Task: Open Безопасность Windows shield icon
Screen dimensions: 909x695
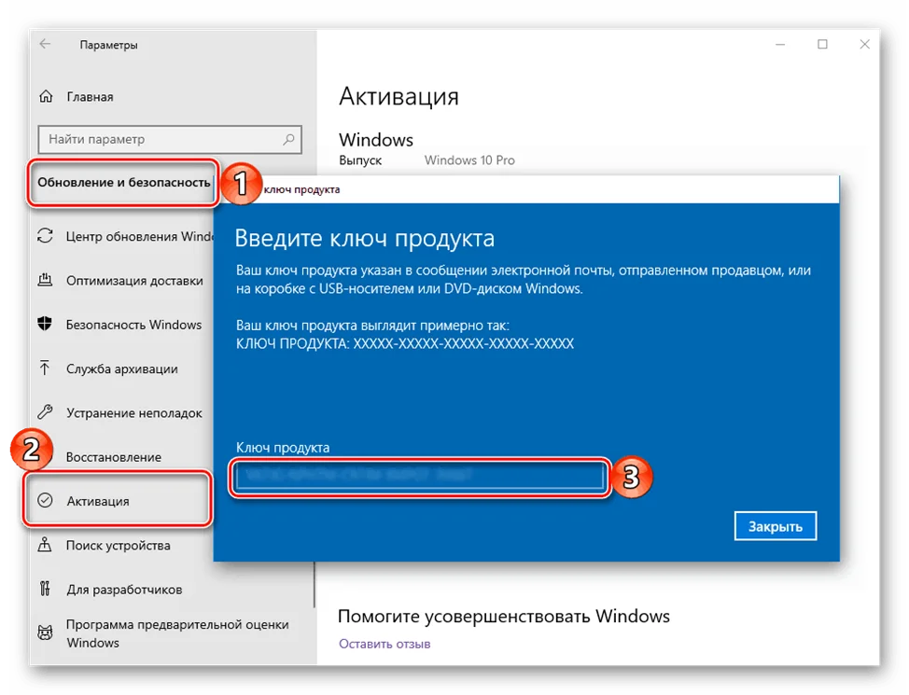Action: [46, 325]
